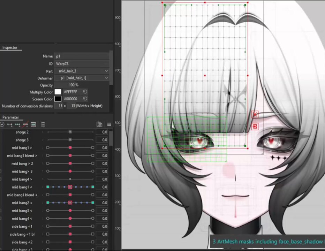Click the side bang <2 value field
This screenshot has height=251, width=325.
pyautogui.click(x=102, y=242)
